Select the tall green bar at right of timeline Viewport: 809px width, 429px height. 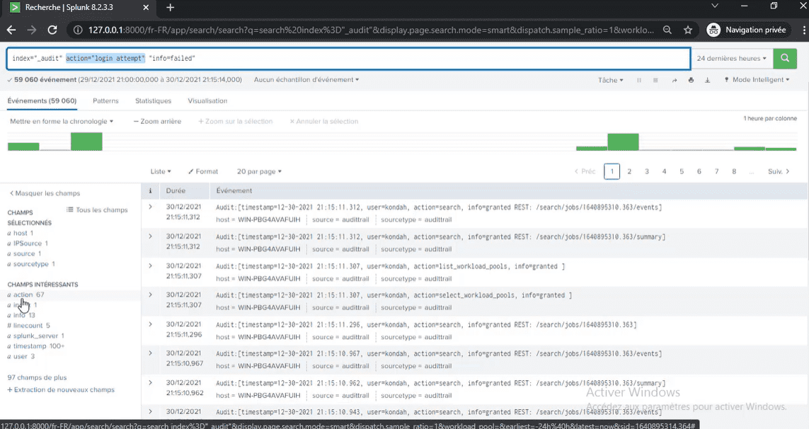(623, 142)
